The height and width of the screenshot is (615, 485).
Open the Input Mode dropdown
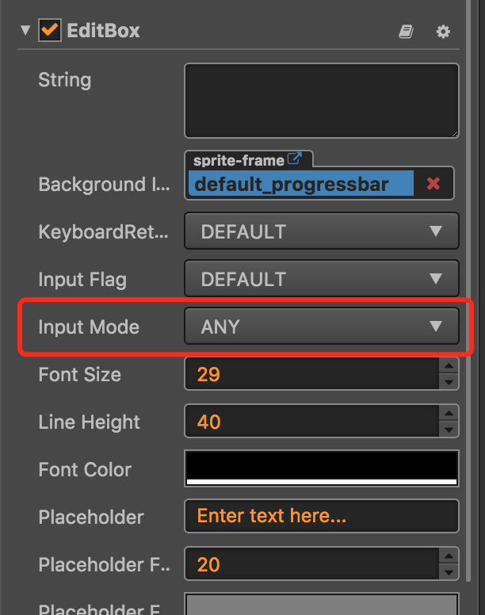[x=321, y=327]
